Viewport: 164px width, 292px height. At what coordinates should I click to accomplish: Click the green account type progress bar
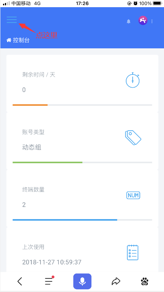point(48,162)
